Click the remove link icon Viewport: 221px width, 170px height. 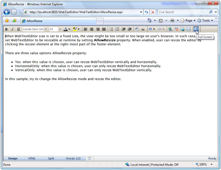point(177,29)
